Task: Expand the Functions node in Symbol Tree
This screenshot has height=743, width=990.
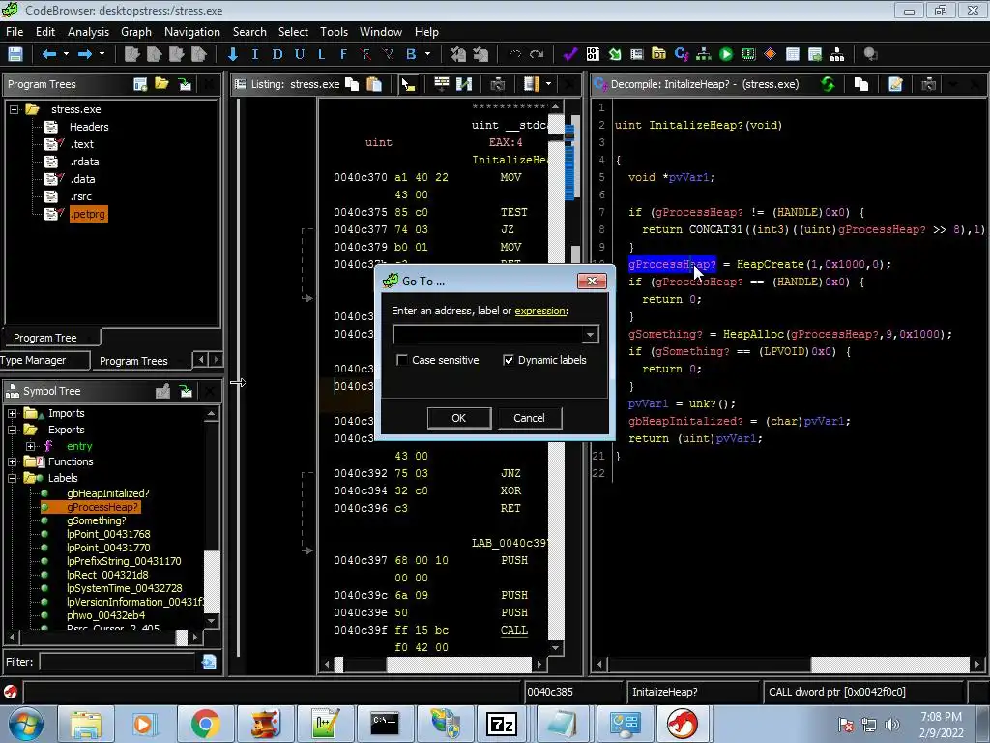Action: (12, 461)
